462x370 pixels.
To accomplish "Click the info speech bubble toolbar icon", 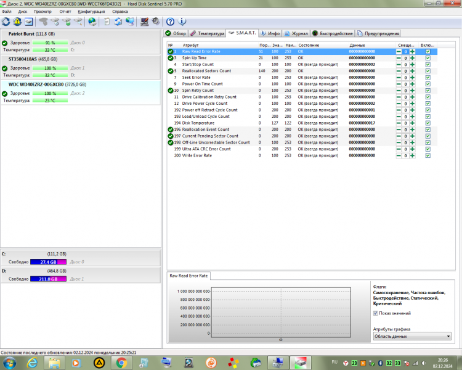I will coord(182,22).
